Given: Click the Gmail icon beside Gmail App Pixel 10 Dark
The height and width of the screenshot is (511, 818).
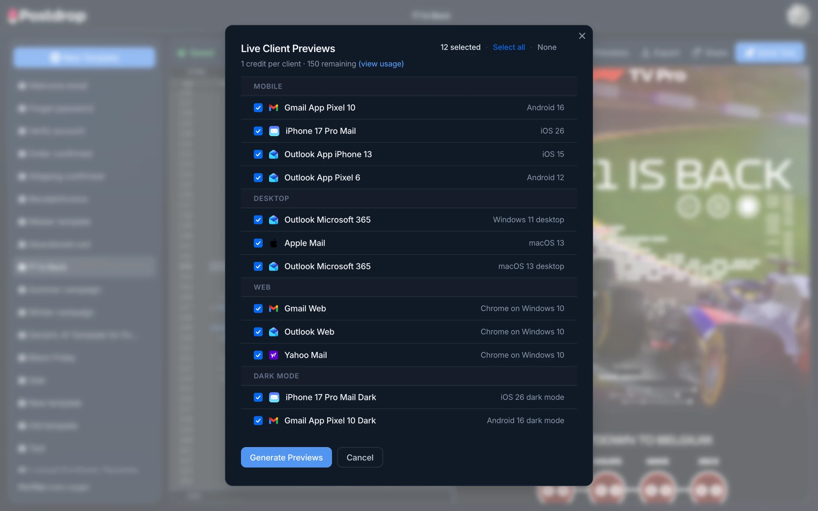Looking at the screenshot, I should [x=274, y=421].
